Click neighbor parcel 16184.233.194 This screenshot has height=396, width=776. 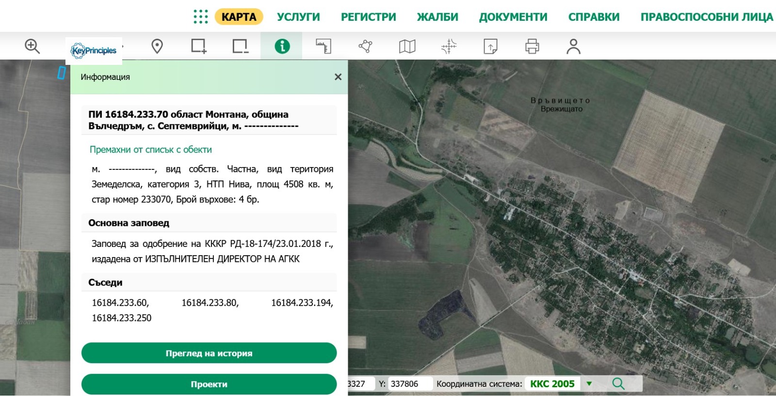[x=302, y=303]
